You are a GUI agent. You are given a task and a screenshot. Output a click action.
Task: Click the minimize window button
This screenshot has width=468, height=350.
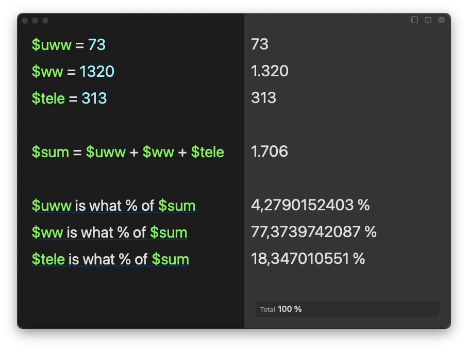(35, 21)
